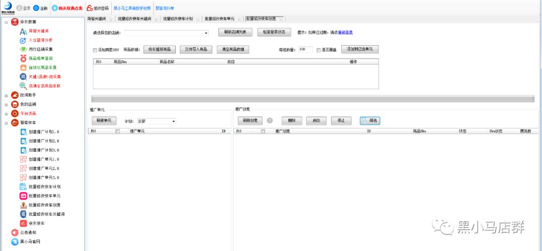Expand the 我的店铺 tree node
542x251 pixels.
click(x=6, y=104)
